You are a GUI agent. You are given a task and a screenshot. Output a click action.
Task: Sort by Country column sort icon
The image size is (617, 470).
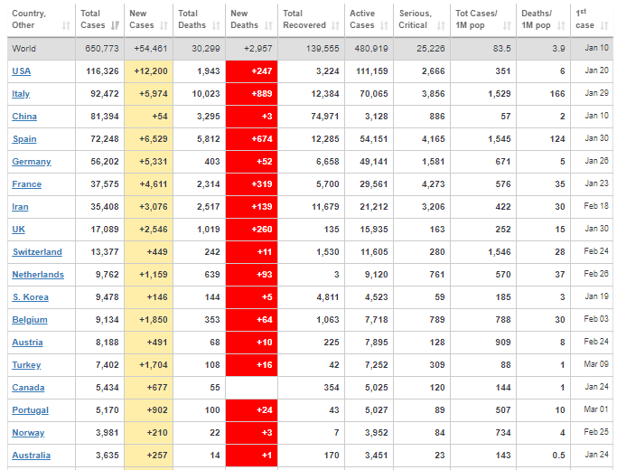[x=66, y=26]
